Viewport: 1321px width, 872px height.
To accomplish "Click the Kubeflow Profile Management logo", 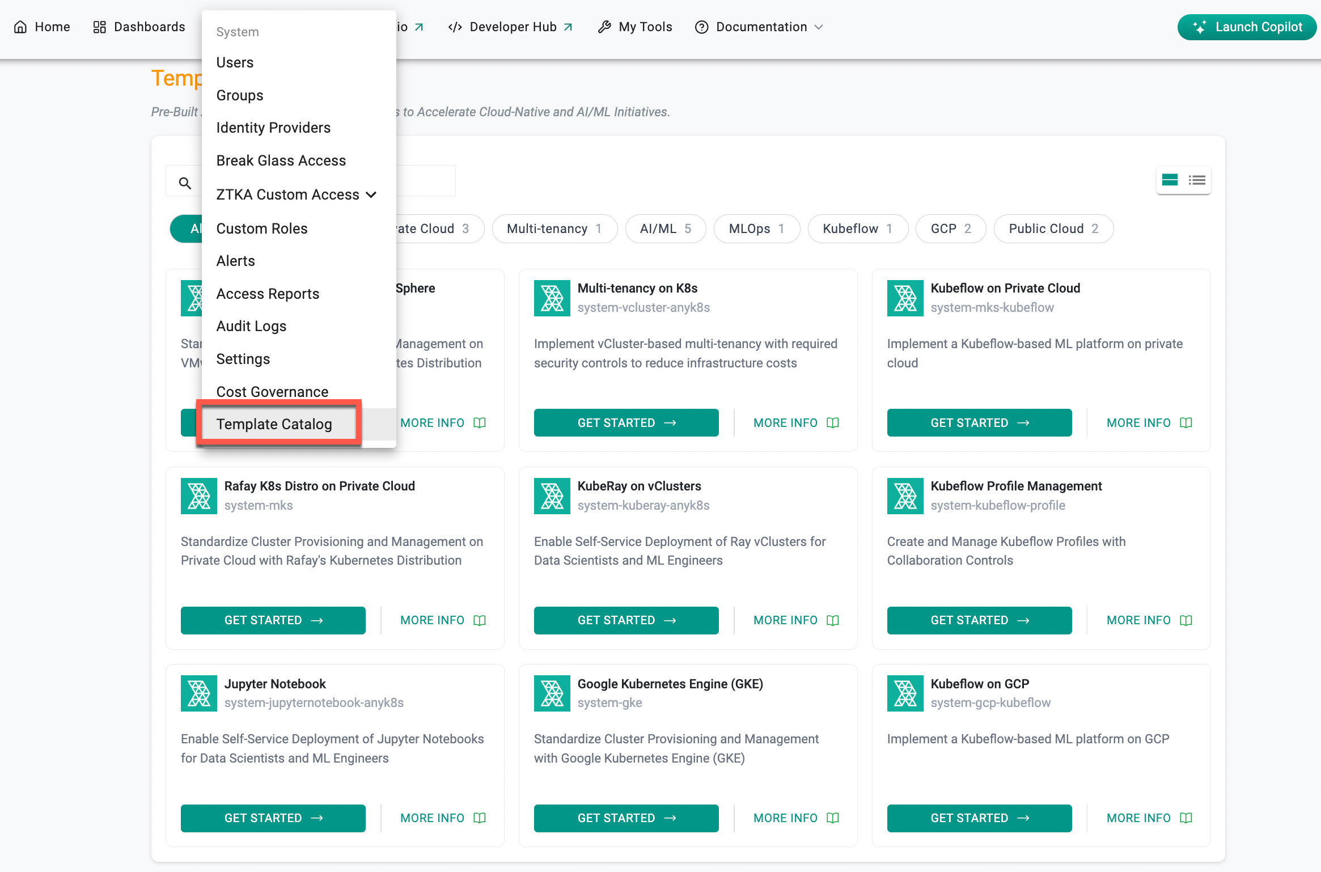I will pyautogui.click(x=905, y=496).
